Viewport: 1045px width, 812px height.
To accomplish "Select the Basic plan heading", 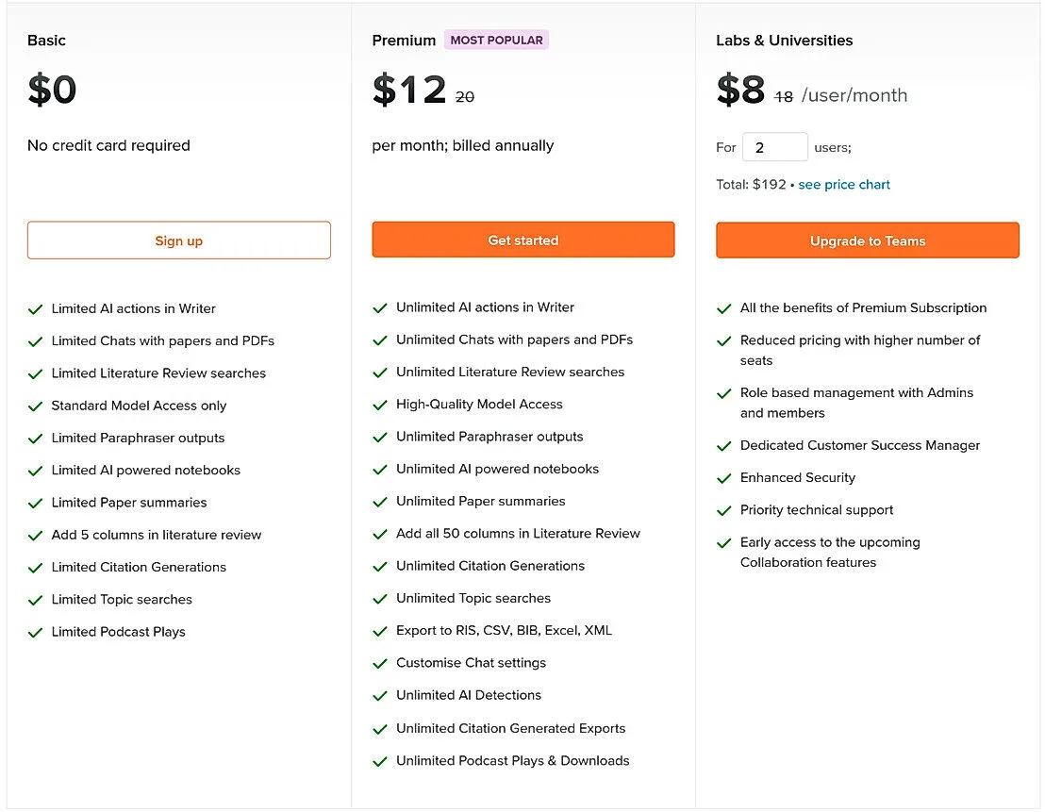I will [x=45, y=41].
